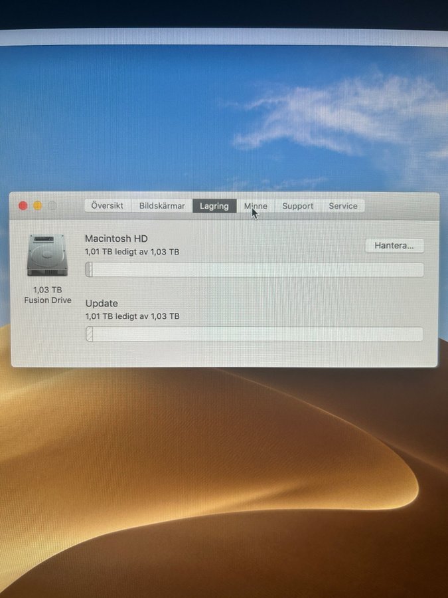
Task: Click the Update volume storage usage bar
Action: click(x=255, y=334)
